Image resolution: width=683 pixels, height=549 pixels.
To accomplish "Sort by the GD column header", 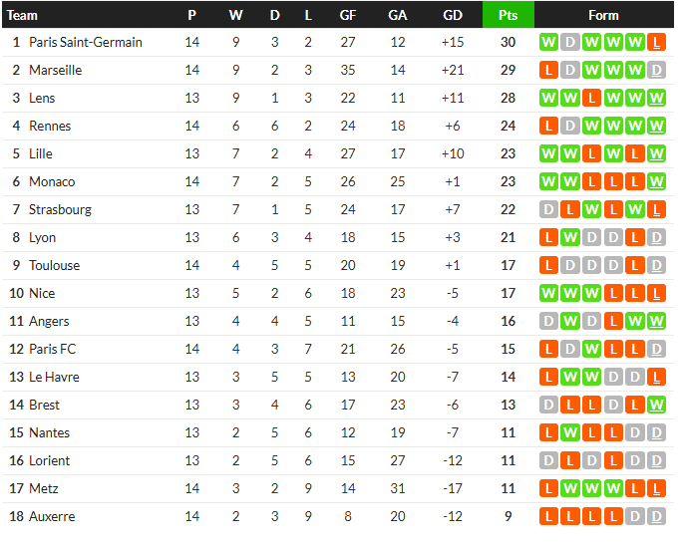I will pos(452,15).
